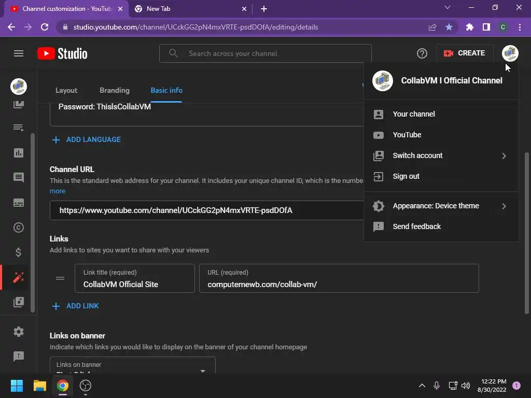Click the account avatar in top bar
531x398 pixels.
point(510,53)
